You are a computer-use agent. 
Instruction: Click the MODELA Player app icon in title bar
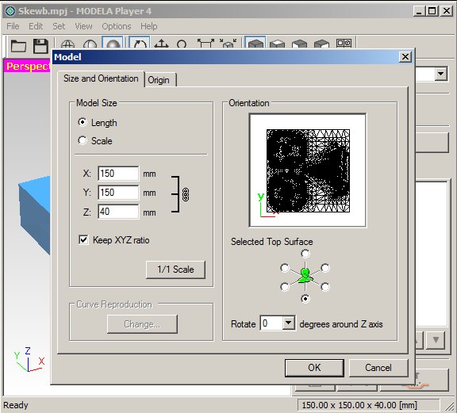click(x=10, y=11)
